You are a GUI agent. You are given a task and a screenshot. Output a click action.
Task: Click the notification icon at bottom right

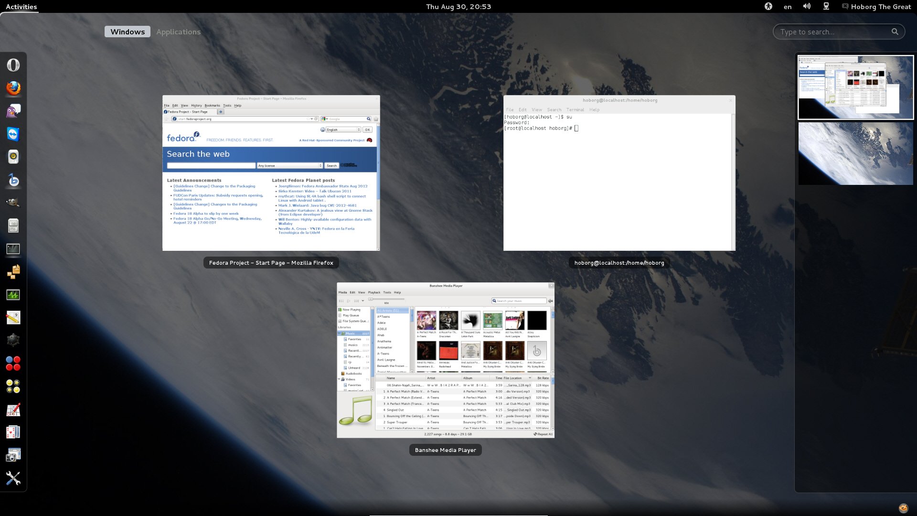pos(903,508)
